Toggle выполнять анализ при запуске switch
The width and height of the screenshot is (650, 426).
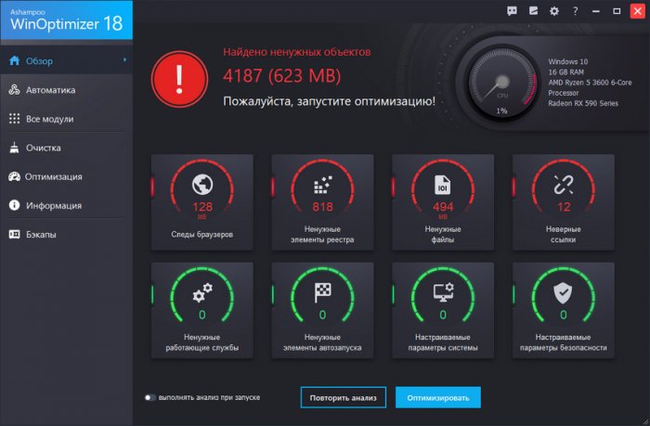(x=150, y=397)
